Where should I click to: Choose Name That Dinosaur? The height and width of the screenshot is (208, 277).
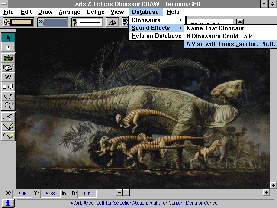(x=230, y=28)
